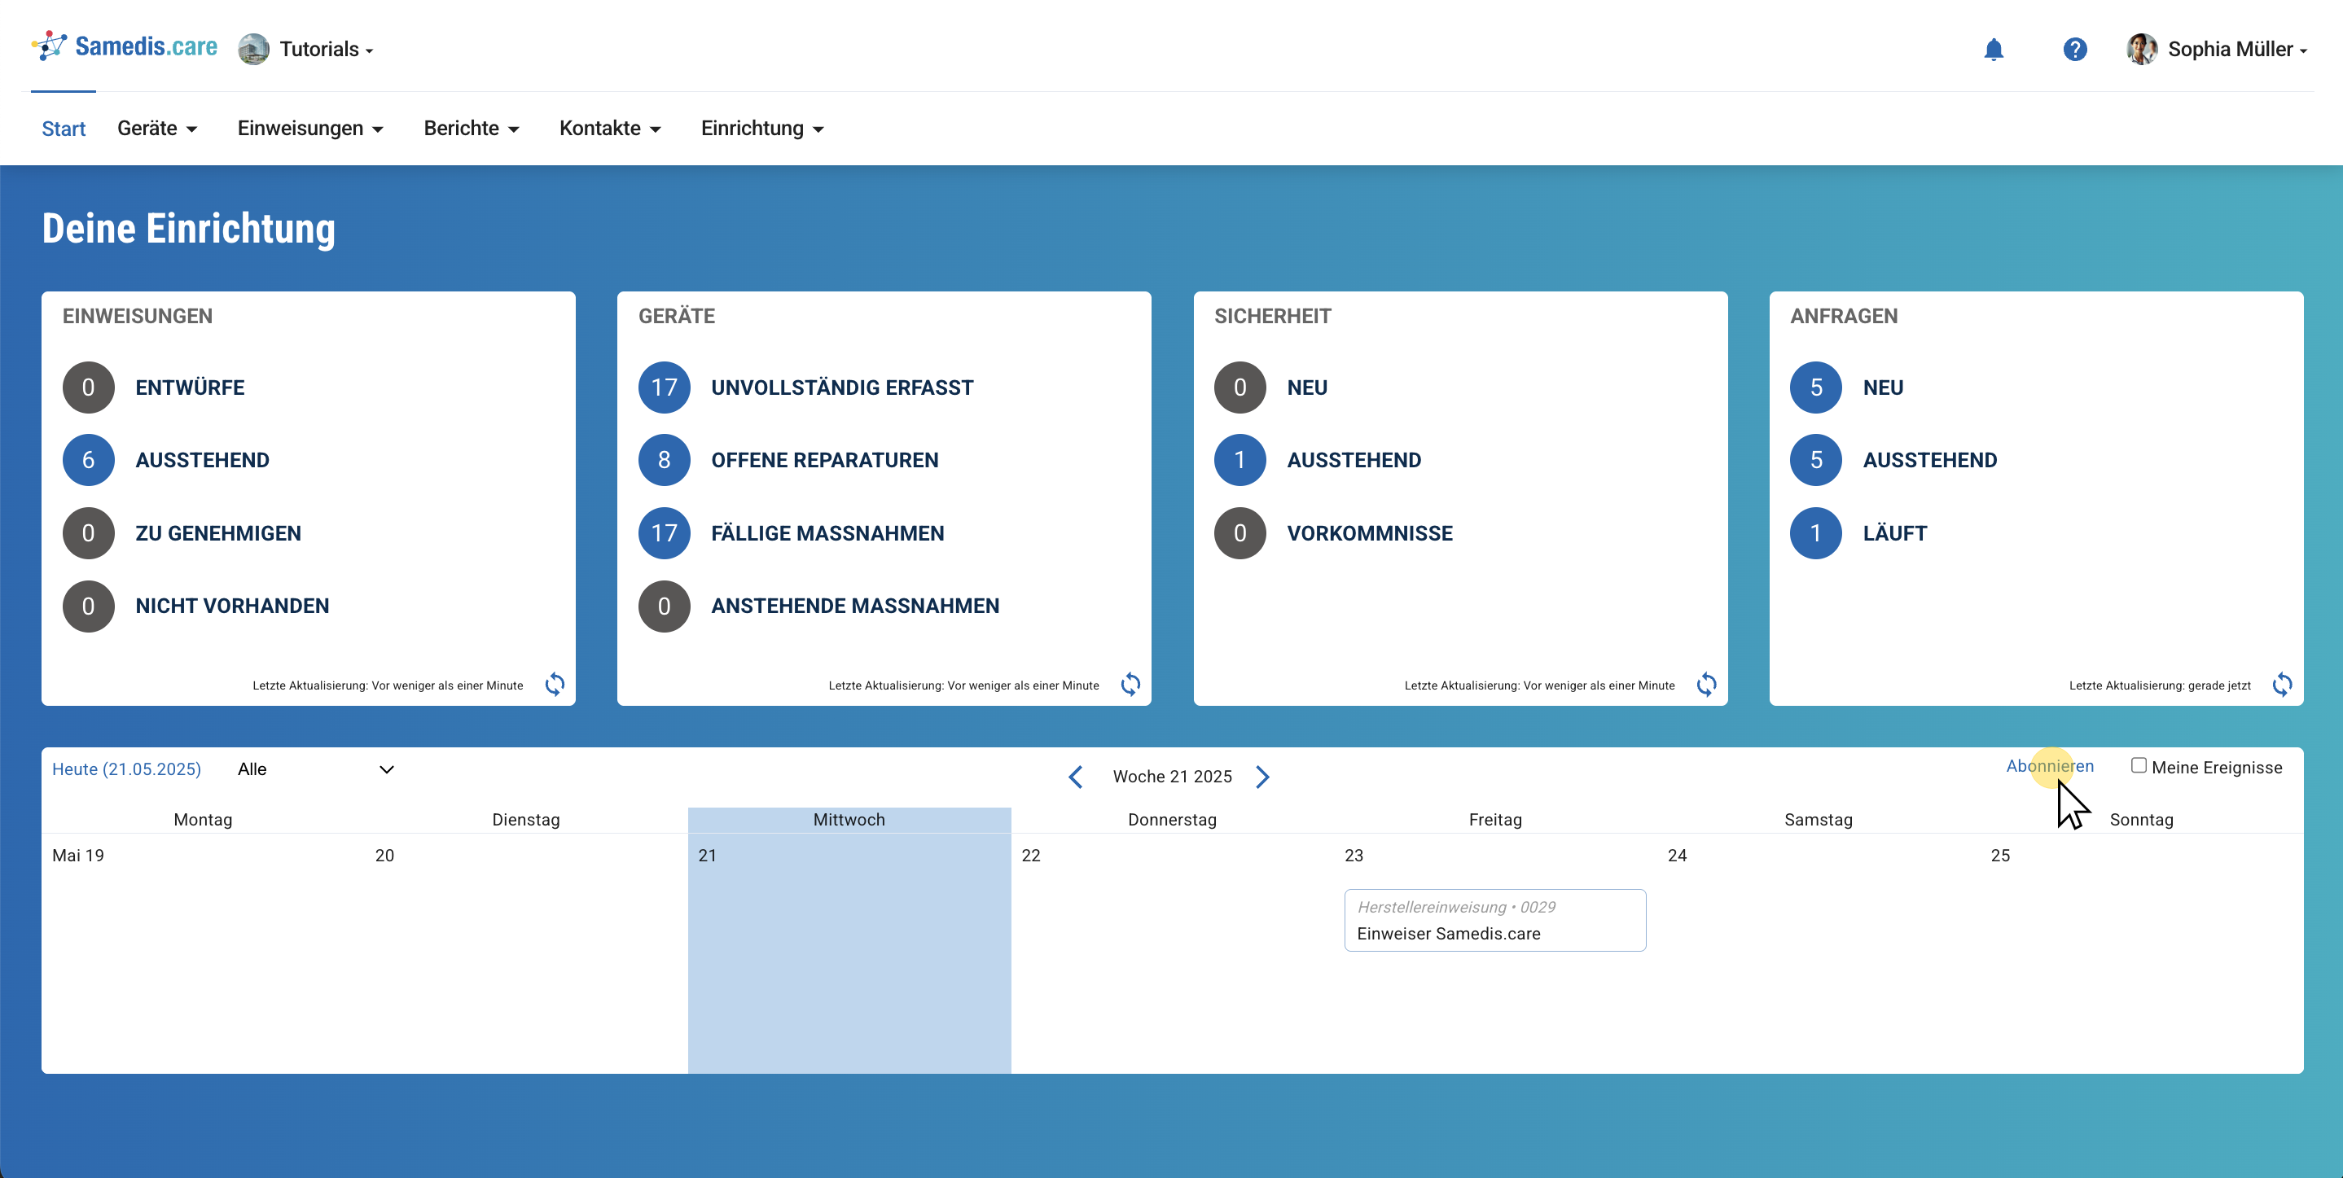Refresh the Anfragen card
The image size is (2343, 1178).
[x=2282, y=685]
